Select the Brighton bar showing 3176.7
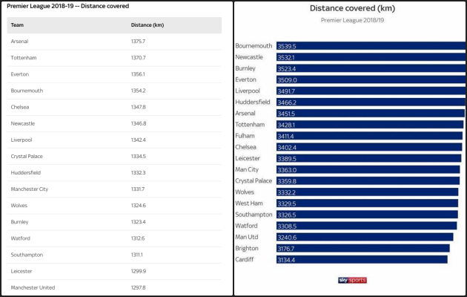Image resolution: width=467 pixels, height=297 pixels. (x=363, y=248)
